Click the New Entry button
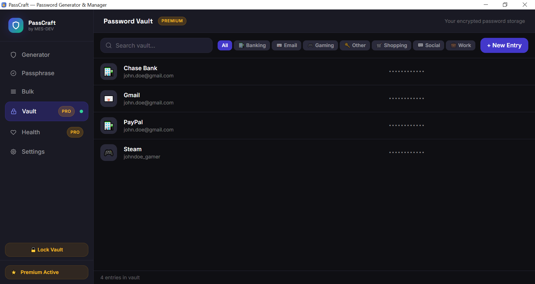The image size is (535, 284). click(x=504, y=45)
